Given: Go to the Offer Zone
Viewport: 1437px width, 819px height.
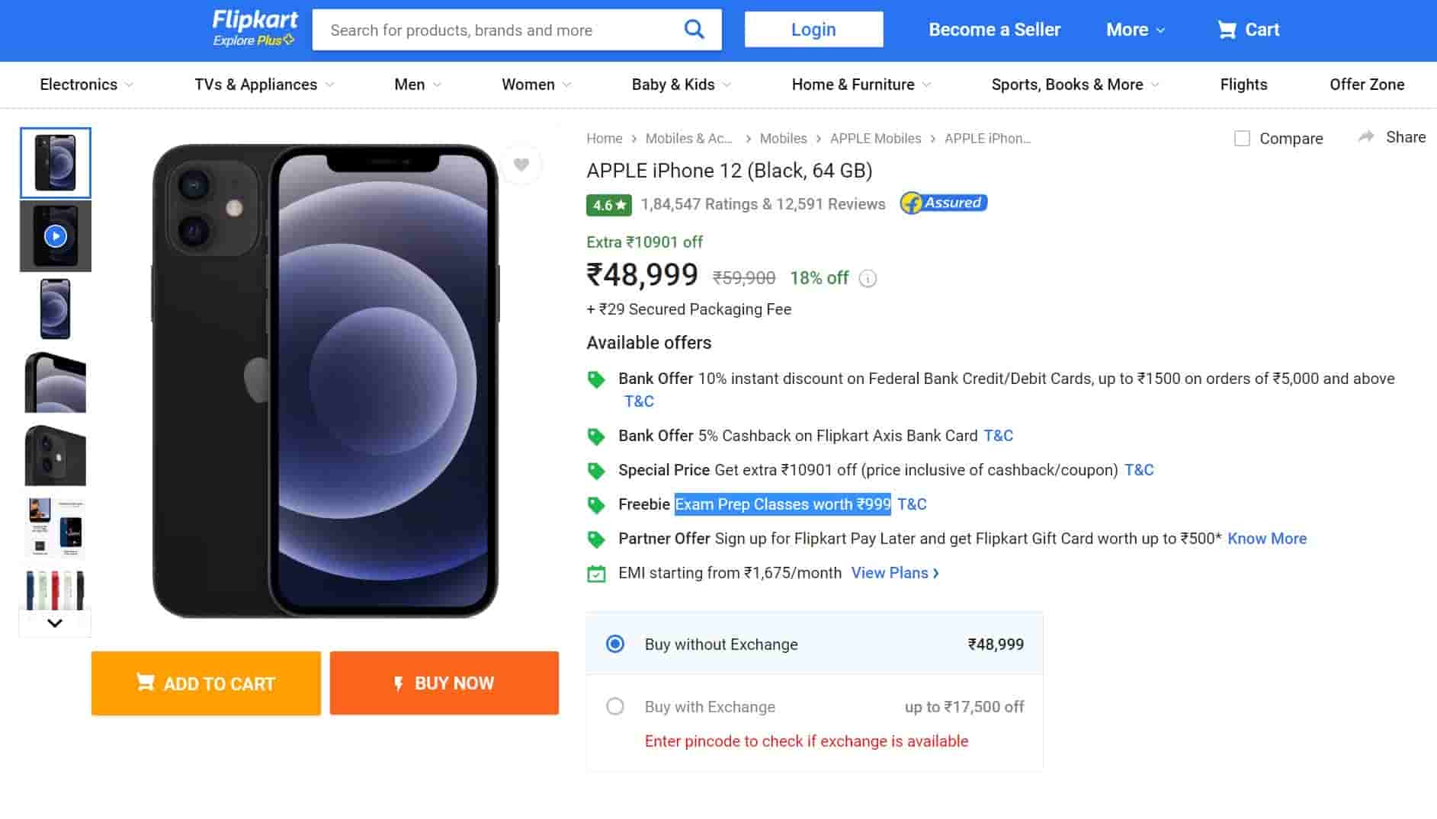Looking at the screenshot, I should pos(1366,85).
